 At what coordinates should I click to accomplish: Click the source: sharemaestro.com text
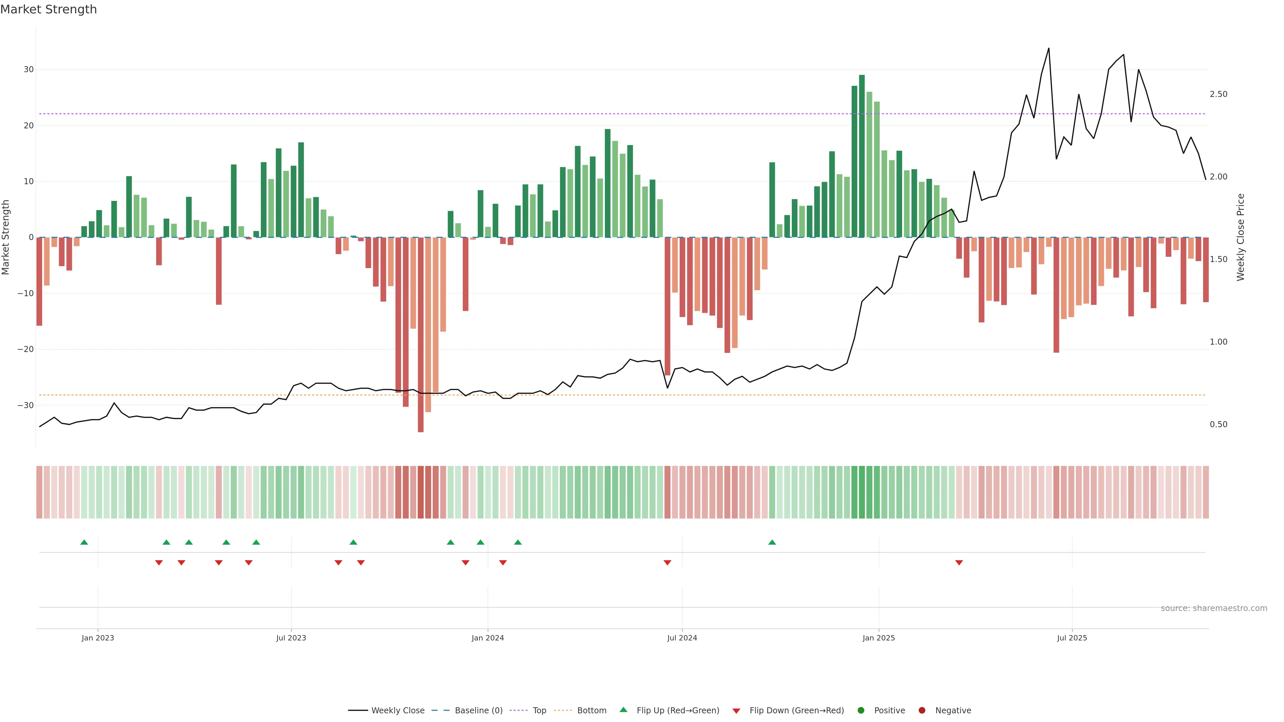pyautogui.click(x=1214, y=608)
